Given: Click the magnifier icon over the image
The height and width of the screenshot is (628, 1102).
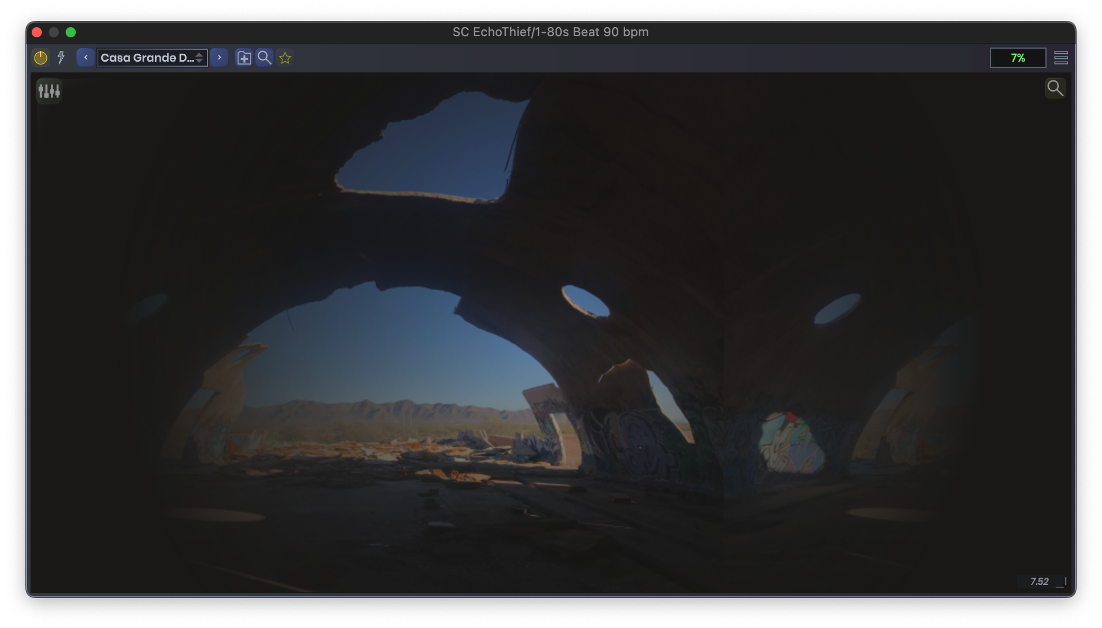Looking at the screenshot, I should click(1054, 88).
